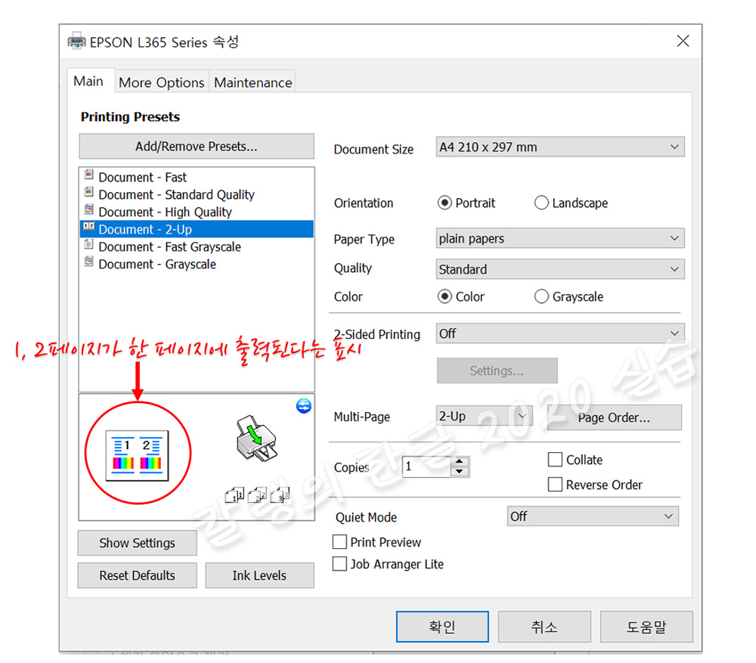Select the Landscape orientation radio button
Screen dimensions: 756x663
point(541,203)
